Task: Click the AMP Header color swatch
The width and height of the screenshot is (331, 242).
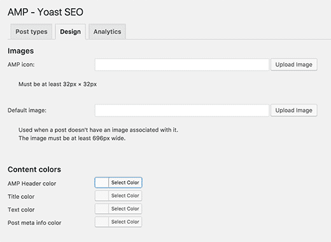Action: pyautogui.click(x=102, y=183)
